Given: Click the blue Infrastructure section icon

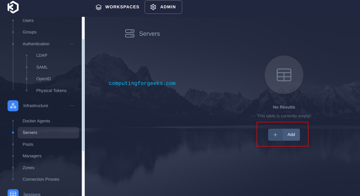Looking at the screenshot, I should click(13, 106).
